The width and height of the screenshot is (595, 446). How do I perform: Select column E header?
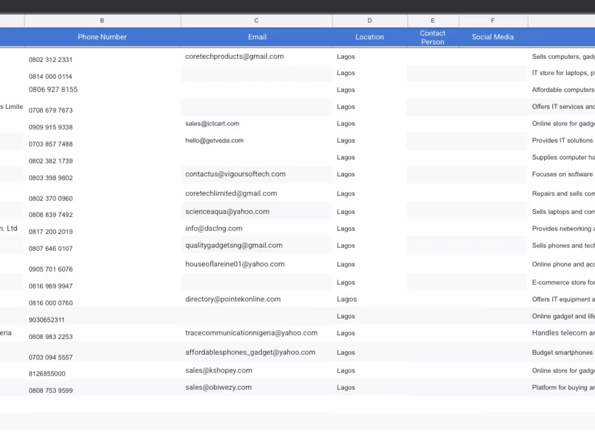[433, 21]
